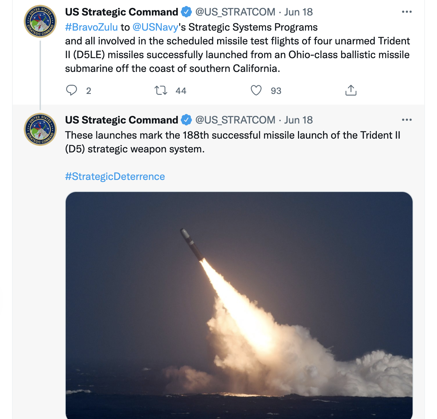437x419 pixels.
Task: Click the reply icon on first tweet
Action: pos(72,90)
